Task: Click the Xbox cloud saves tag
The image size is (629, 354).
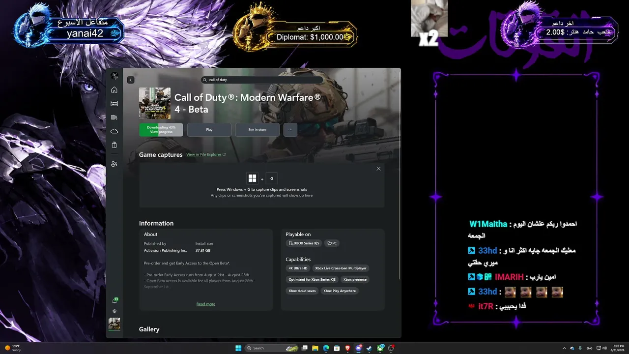Action: tap(302, 291)
